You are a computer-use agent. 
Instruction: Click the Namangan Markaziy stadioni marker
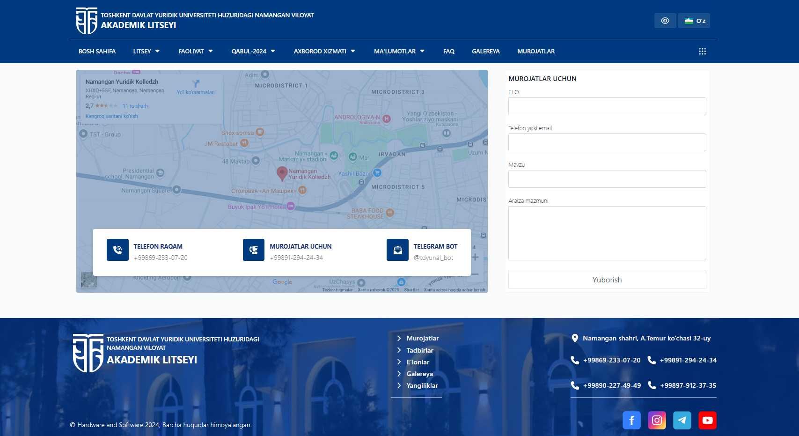tap(334, 155)
